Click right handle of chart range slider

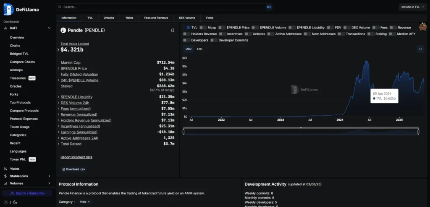(419, 132)
